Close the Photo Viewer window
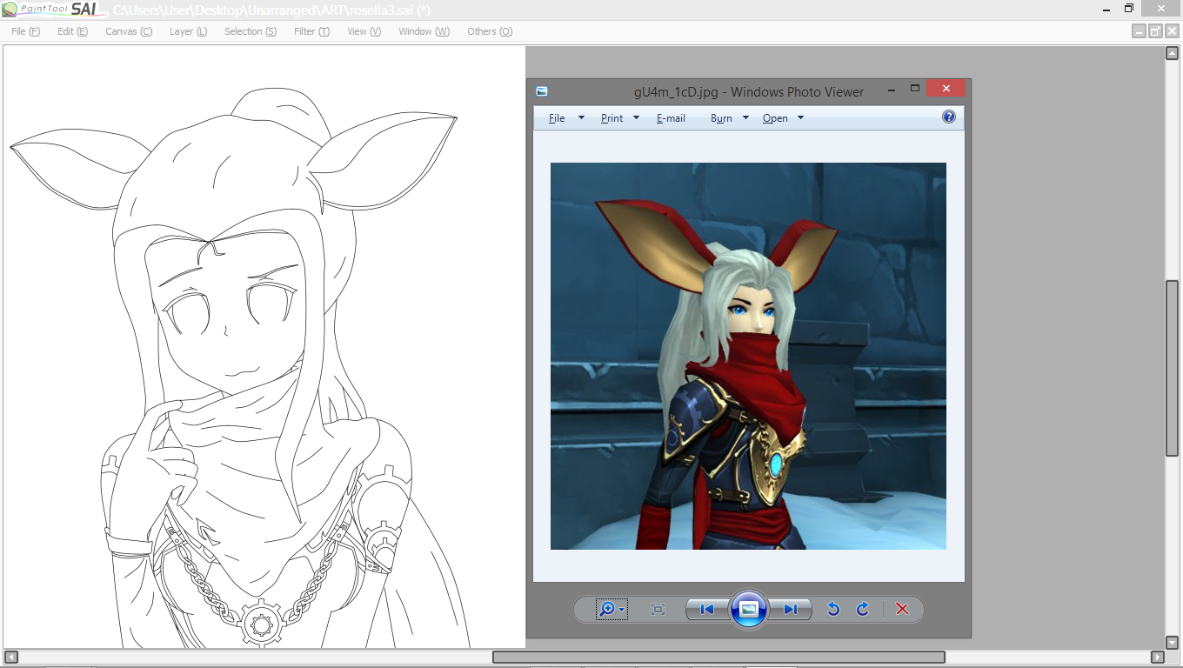 [946, 89]
